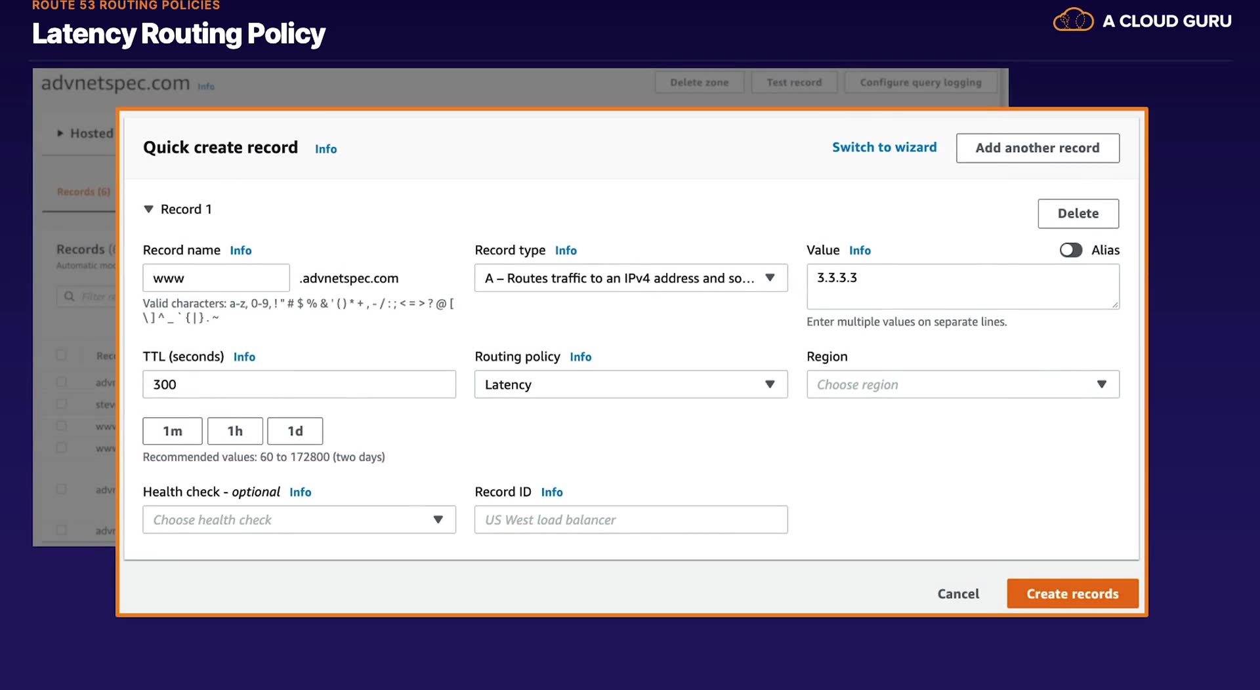This screenshot has width=1260, height=690.
Task: Click the TTL seconds input field
Action: coord(299,384)
